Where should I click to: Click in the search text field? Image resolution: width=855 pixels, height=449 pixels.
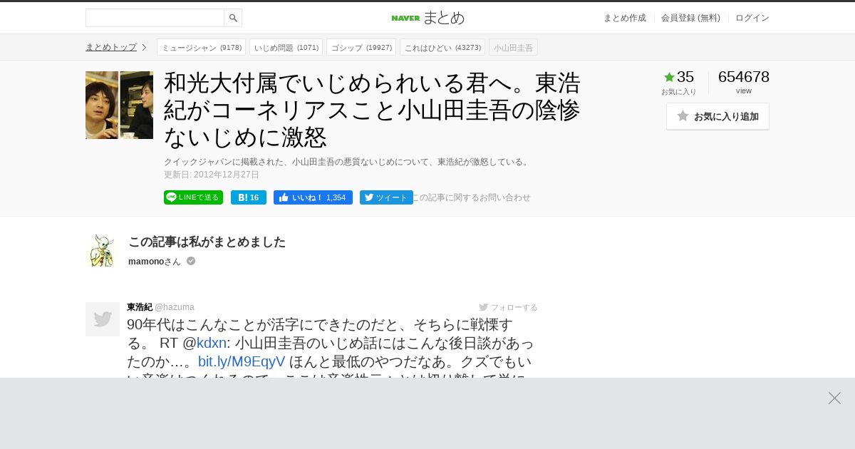click(155, 18)
